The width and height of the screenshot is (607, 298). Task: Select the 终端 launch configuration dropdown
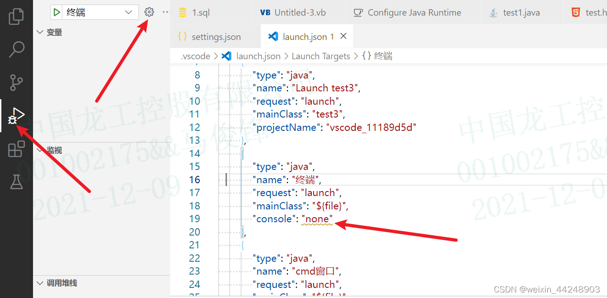(x=99, y=12)
